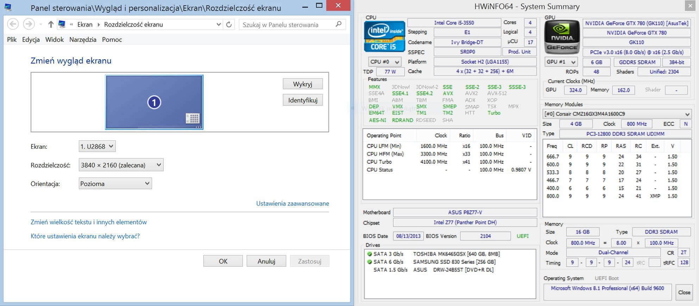This screenshot has height=306, width=699.
Task: Go forward in Control Panel navigation
Action: tap(29, 24)
